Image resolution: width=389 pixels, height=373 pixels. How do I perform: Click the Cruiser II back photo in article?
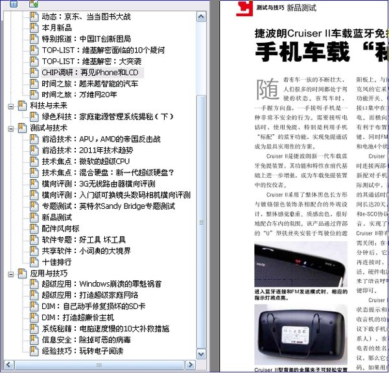tap(301, 335)
